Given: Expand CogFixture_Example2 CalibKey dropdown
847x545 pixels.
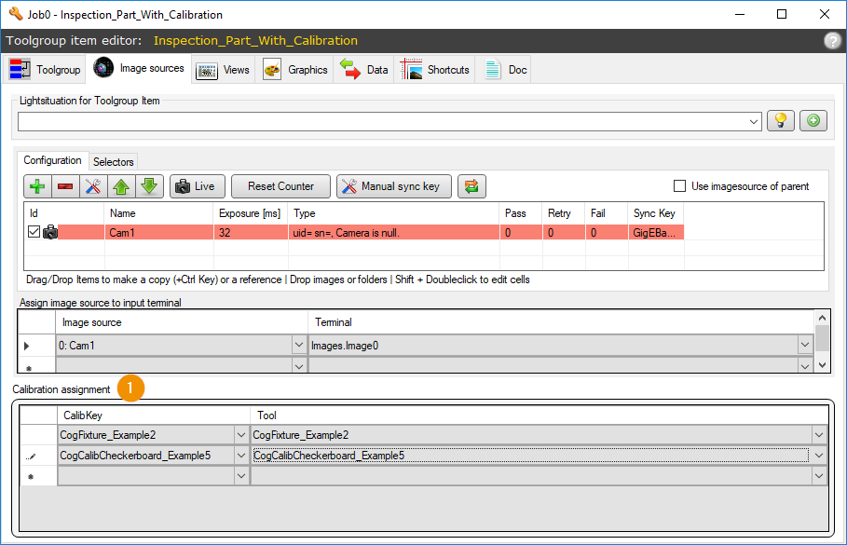Looking at the screenshot, I should (x=241, y=435).
